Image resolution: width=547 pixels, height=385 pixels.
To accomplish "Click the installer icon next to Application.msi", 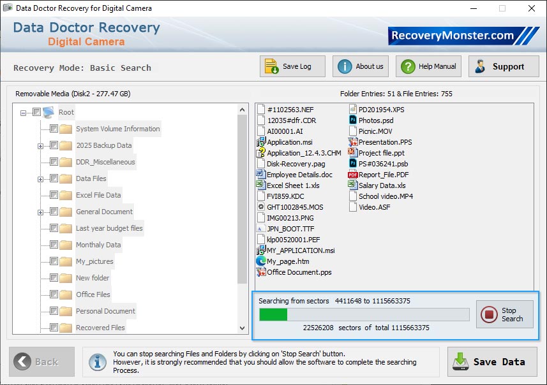I will point(261,142).
